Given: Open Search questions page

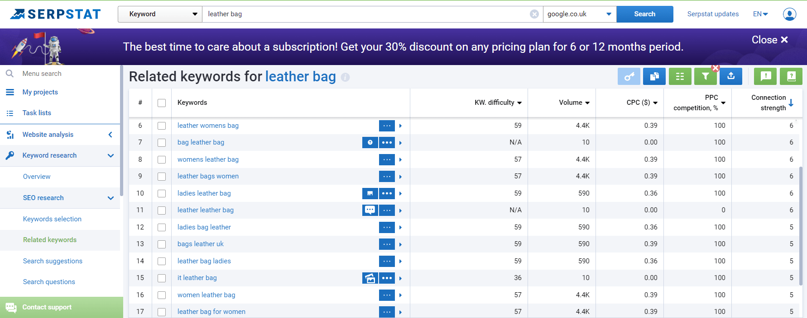Looking at the screenshot, I should 49,282.
